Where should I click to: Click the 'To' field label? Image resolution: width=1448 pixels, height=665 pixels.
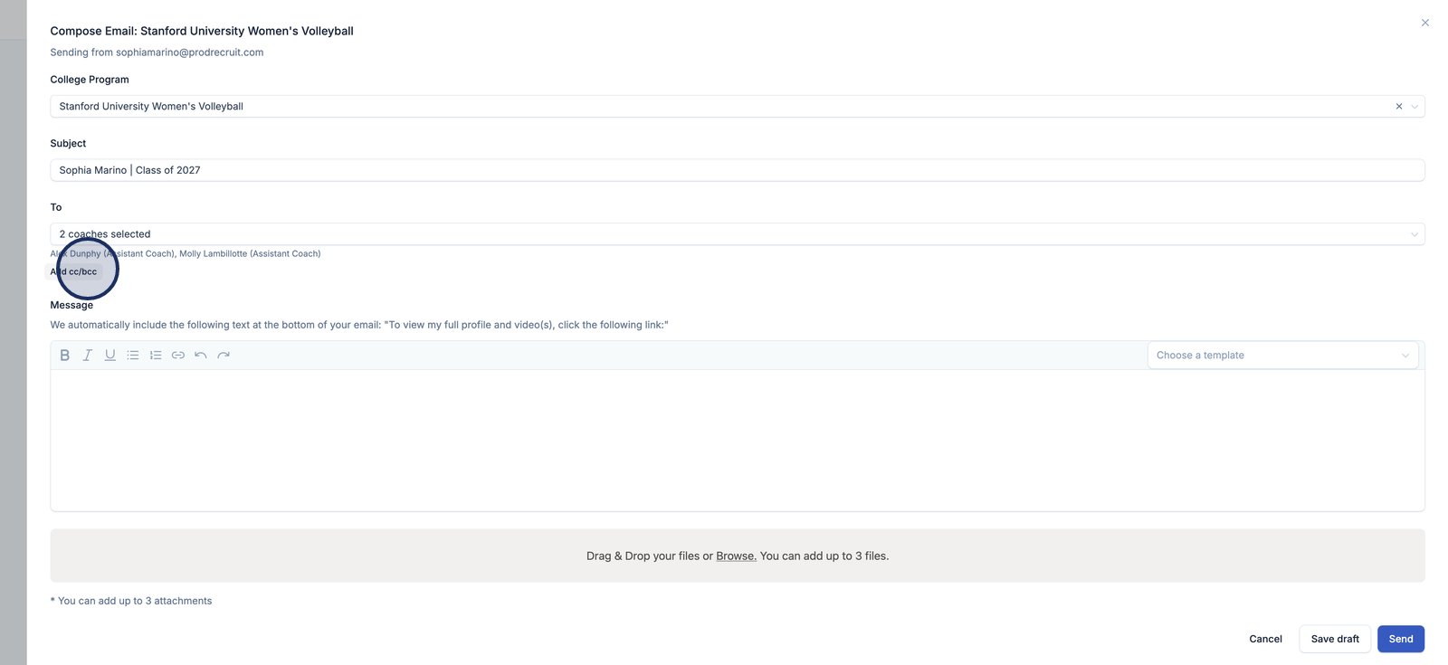56,207
